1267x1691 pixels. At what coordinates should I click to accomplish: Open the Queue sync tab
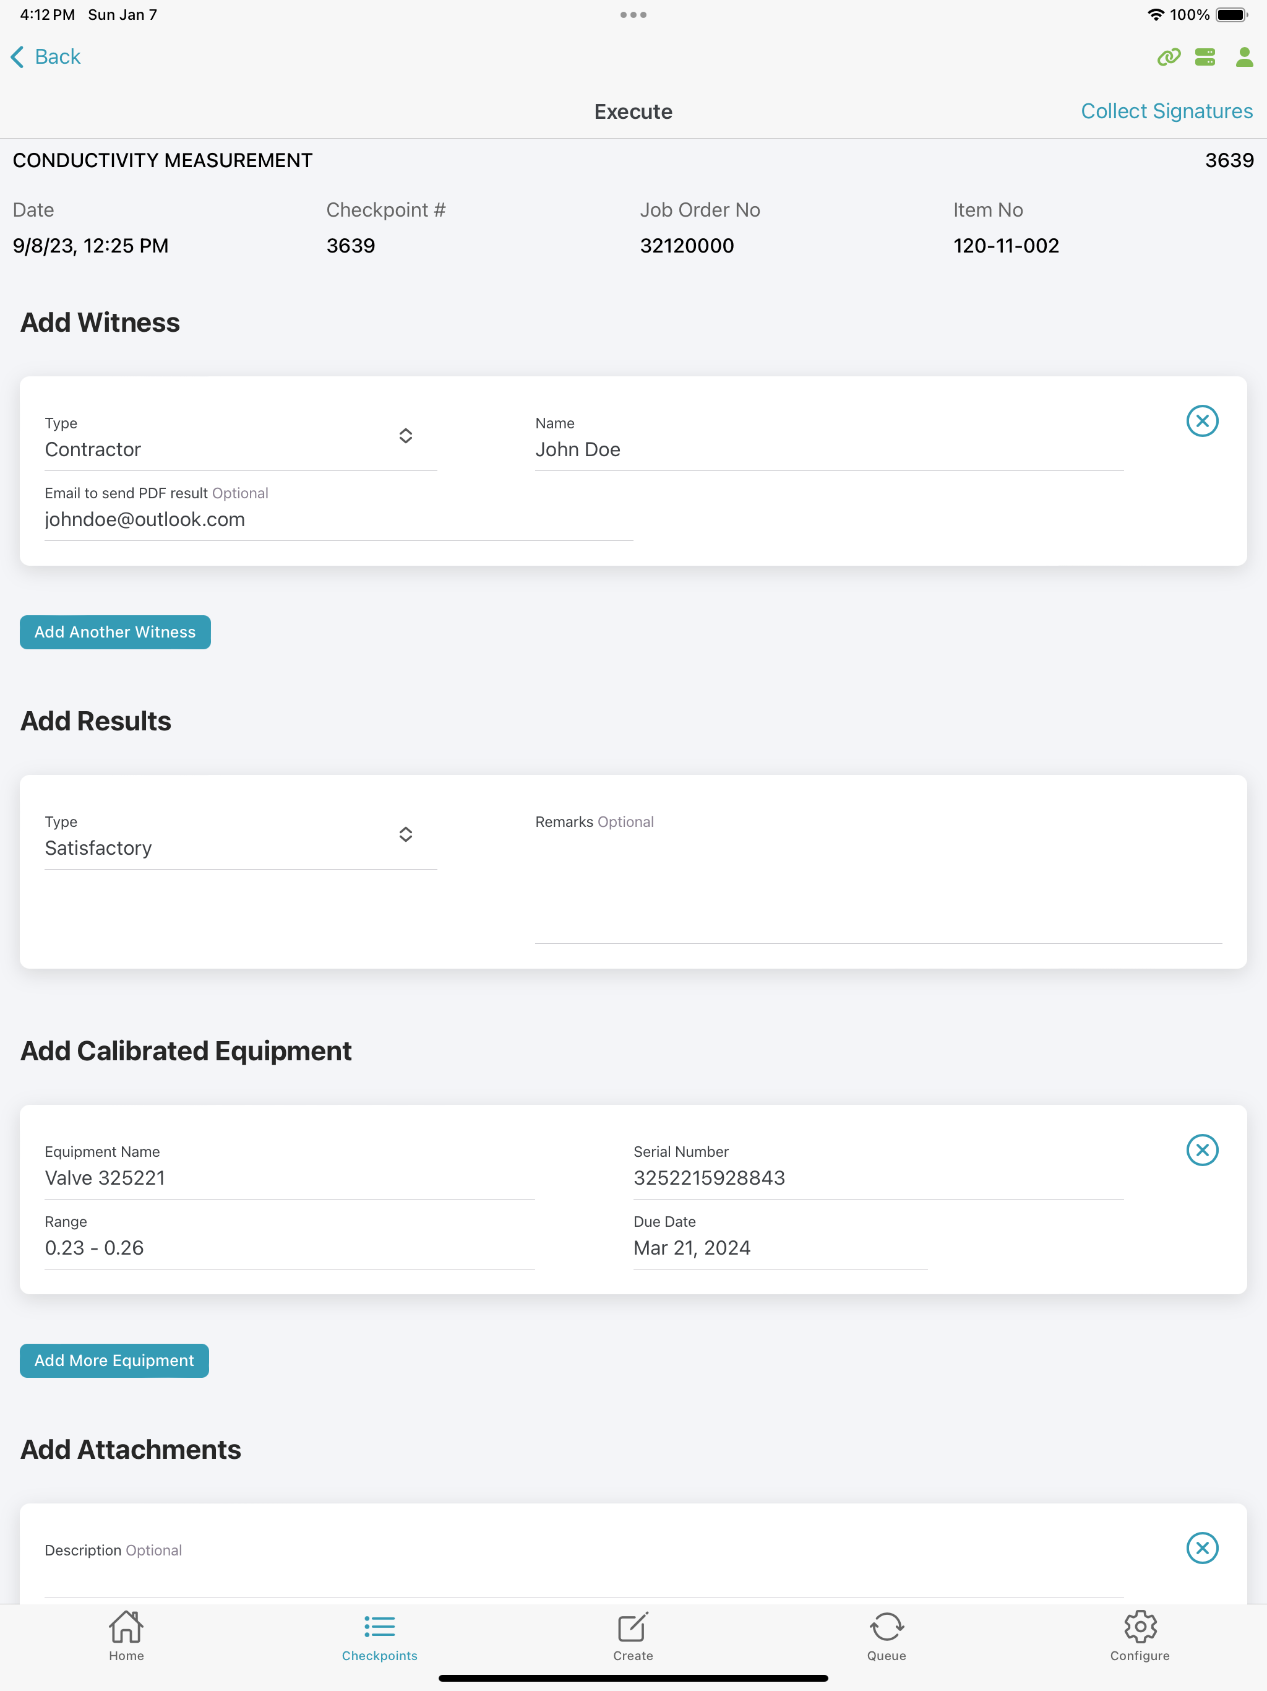(887, 1636)
